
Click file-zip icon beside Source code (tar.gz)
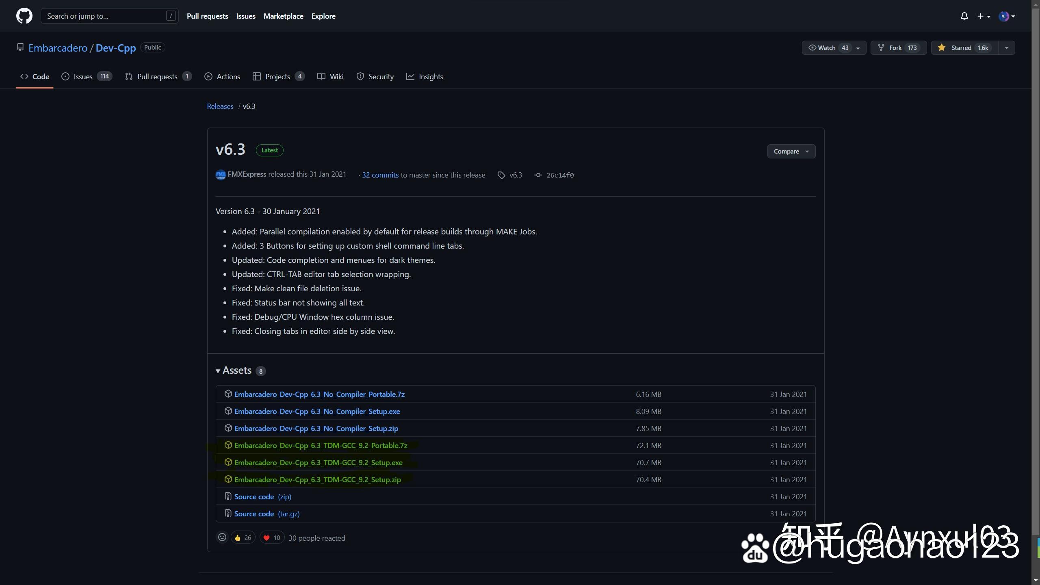228,513
